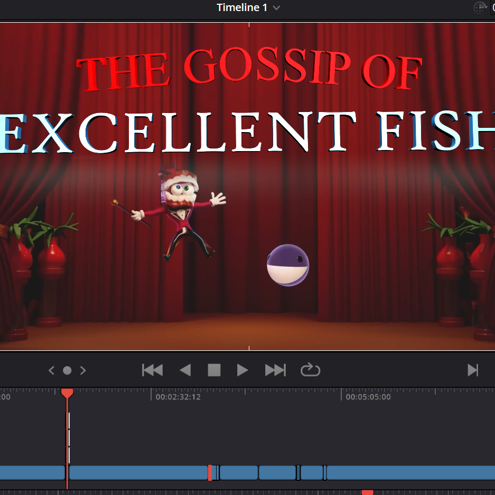This screenshot has width=495, height=495.
Task: Click the skip-to-end icon at far right
Action: (473, 370)
